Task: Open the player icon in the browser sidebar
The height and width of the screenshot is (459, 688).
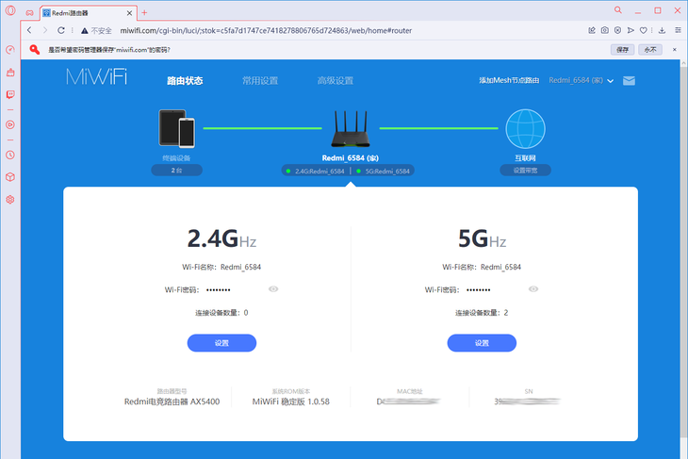Action: (x=10, y=123)
